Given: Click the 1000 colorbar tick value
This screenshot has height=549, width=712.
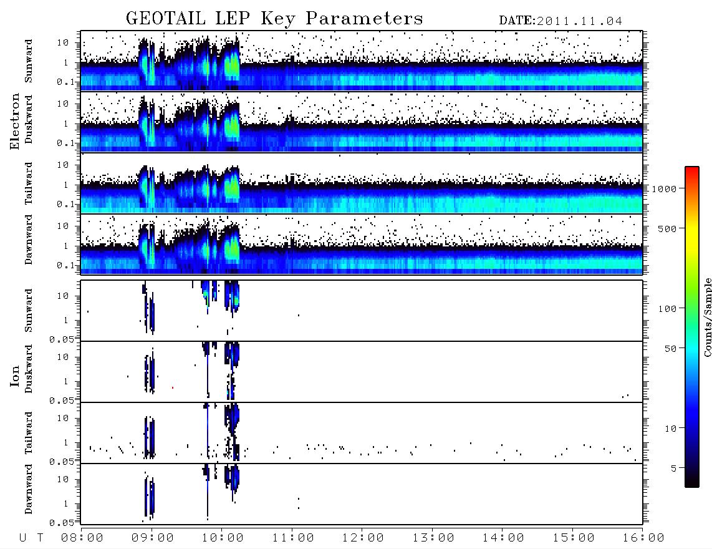Looking at the screenshot, I should pos(664,189).
